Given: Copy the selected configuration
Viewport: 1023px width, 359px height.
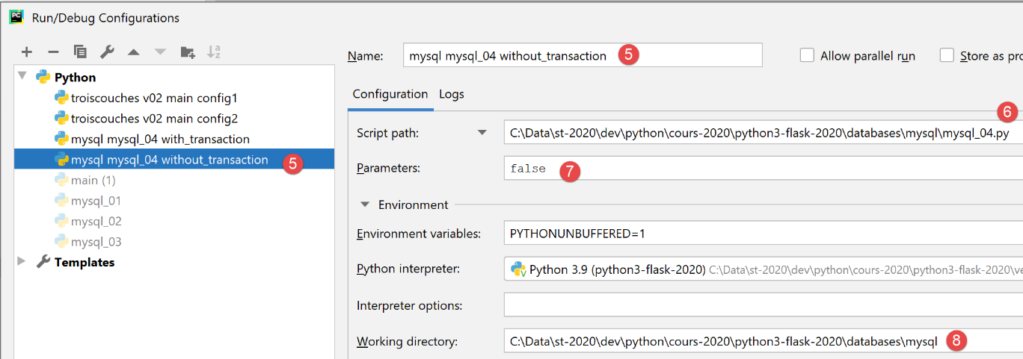Looking at the screenshot, I should pyautogui.click(x=80, y=52).
